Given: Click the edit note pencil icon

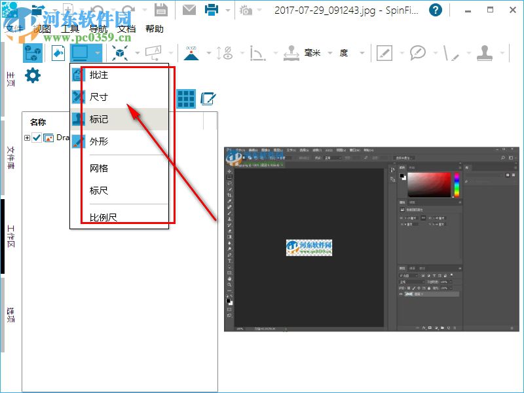Looking at the screenshot, I should click(208, 99).
